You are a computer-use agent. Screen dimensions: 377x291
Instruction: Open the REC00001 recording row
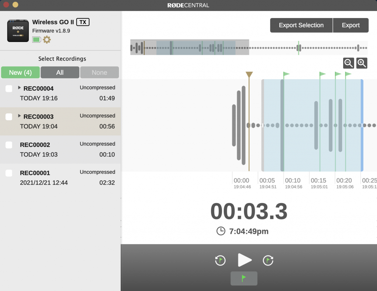[x=60, y=178]
